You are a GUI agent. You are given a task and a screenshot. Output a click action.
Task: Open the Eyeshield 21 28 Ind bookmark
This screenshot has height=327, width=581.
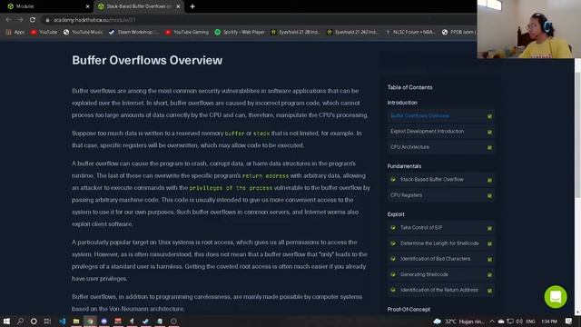295,33
